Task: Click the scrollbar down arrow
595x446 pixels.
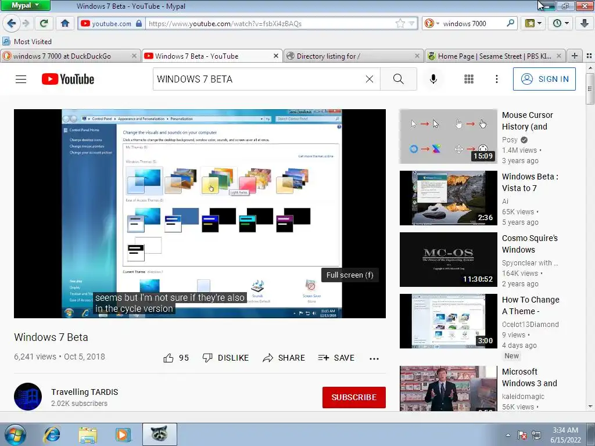Action: [590, 407]
